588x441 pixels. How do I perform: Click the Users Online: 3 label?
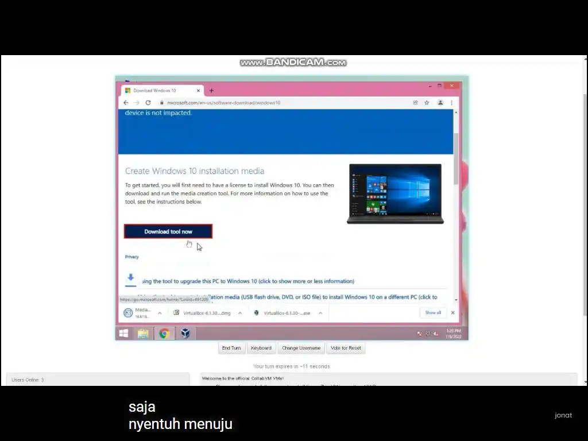point(28,380)
